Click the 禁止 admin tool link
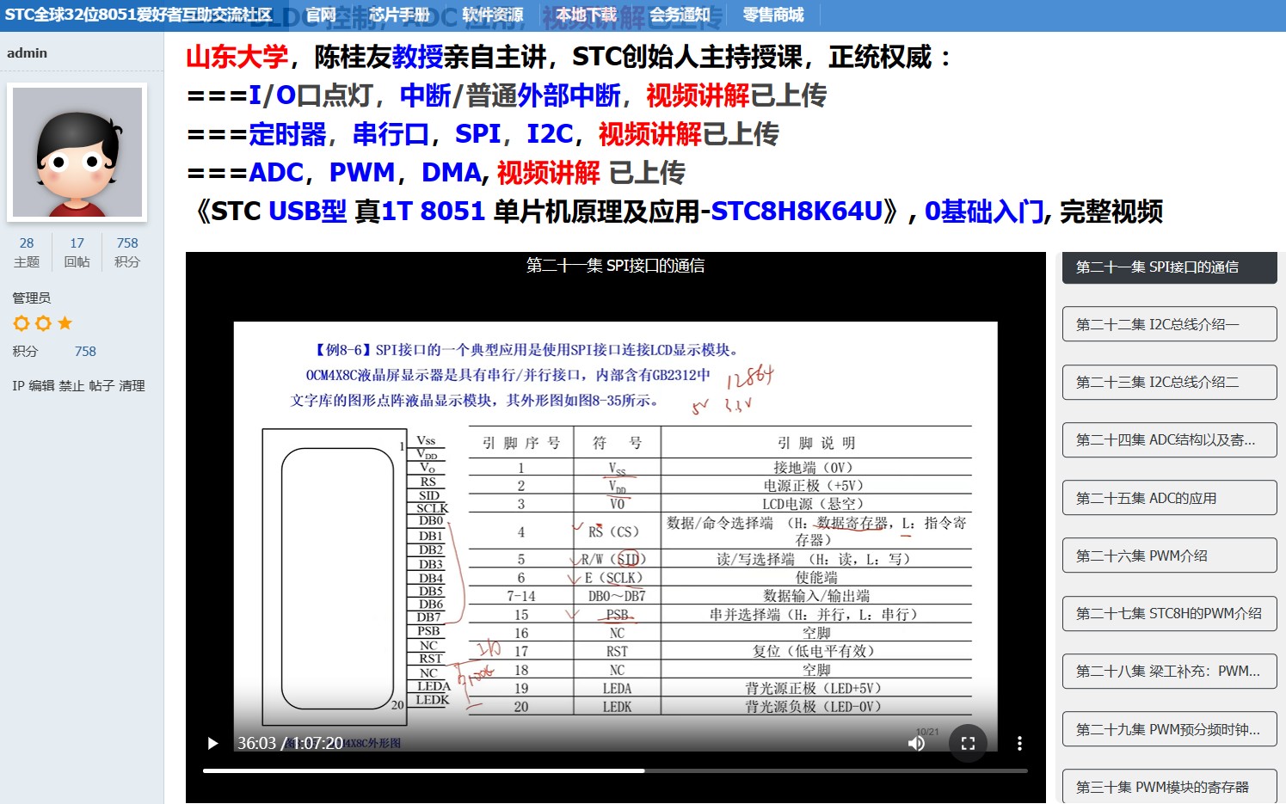 tap(71, 386)
